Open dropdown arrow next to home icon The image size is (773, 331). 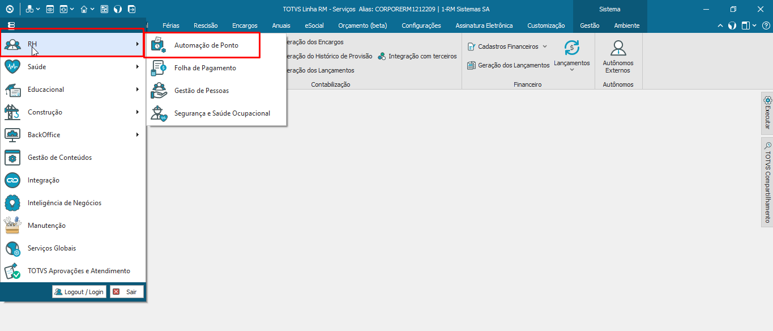pyautogui.click(x=92, y=9)
